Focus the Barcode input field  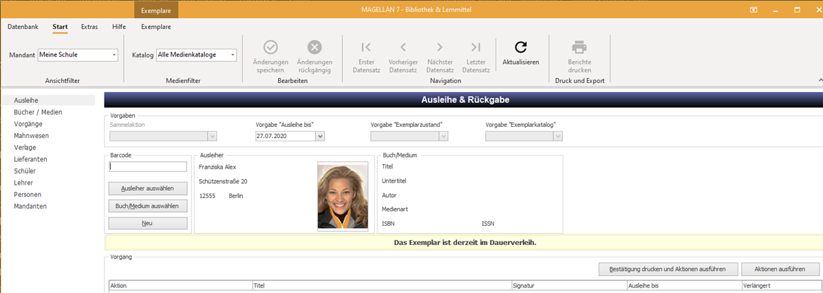point(147,166)
